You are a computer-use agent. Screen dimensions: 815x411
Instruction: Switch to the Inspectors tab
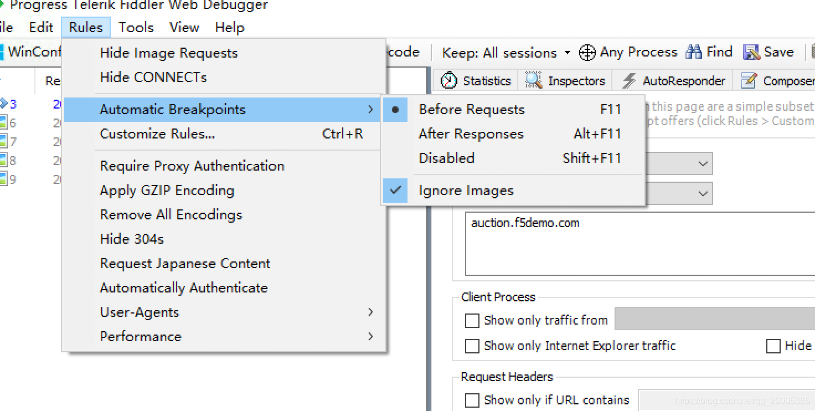(x=565, y=81)
